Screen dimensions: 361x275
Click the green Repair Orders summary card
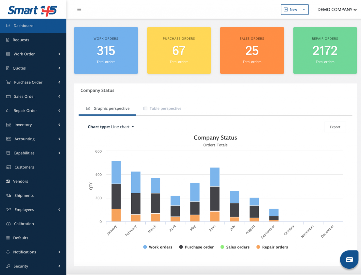(325, 50)
